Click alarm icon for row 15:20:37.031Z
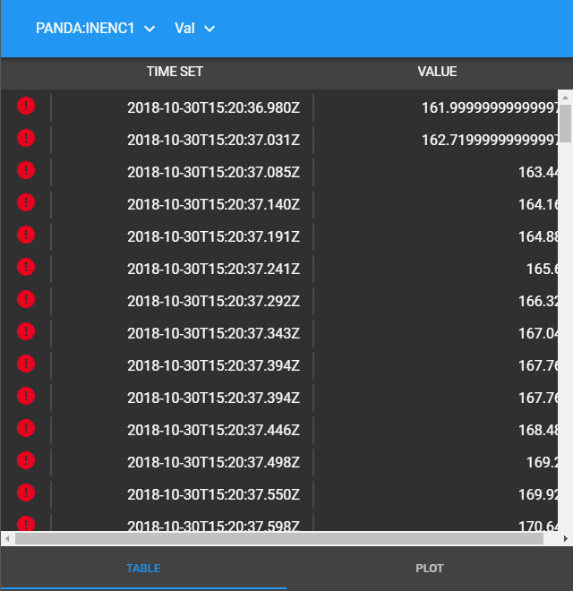 [26, 139]
